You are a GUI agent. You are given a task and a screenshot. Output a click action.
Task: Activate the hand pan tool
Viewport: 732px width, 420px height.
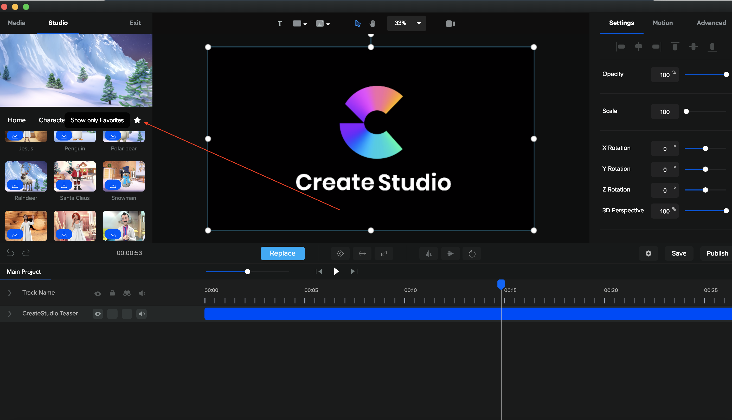coord(372,23)
